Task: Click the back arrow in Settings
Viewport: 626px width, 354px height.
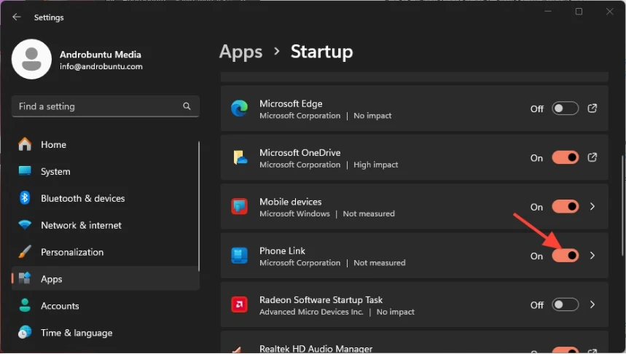Action: 16,17
